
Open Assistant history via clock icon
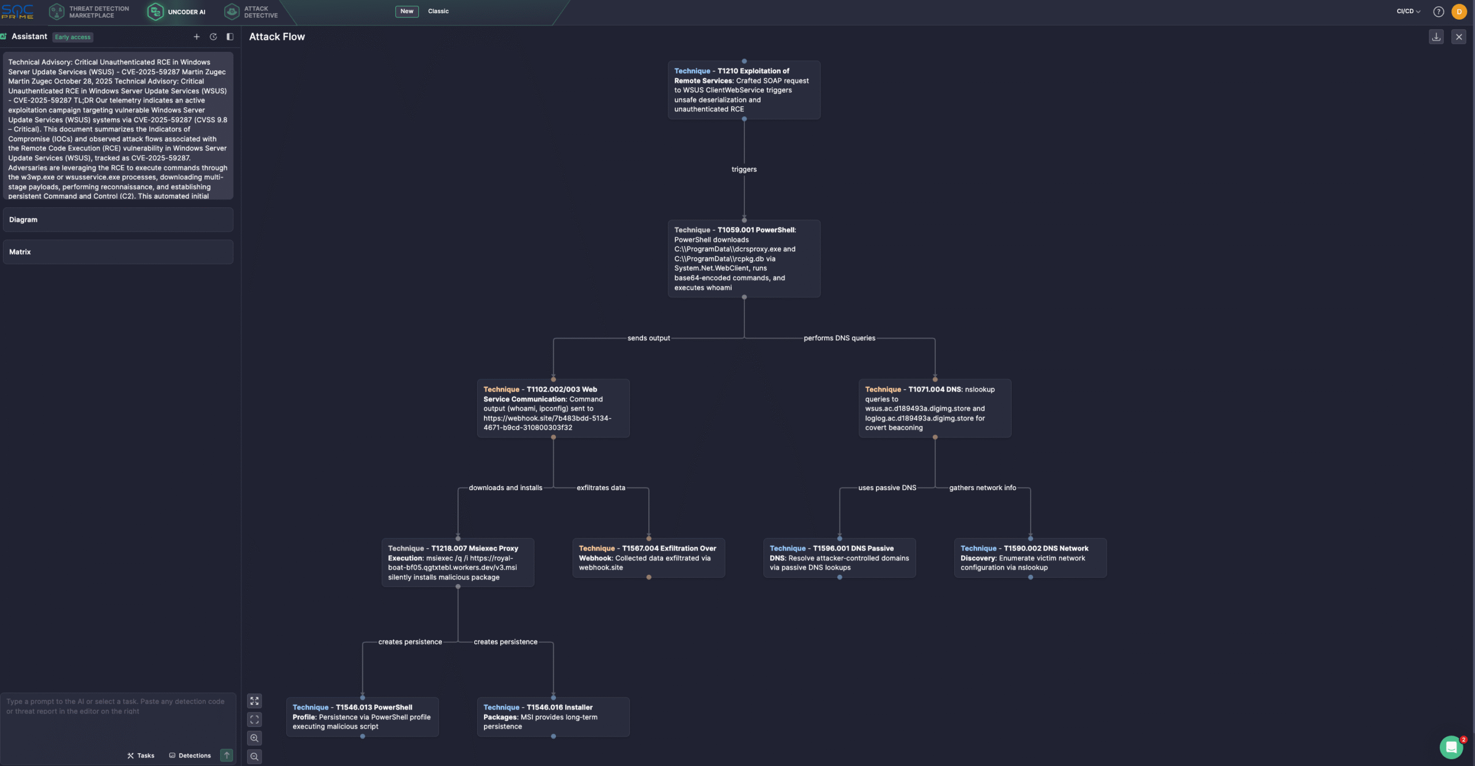click(213, 36)
